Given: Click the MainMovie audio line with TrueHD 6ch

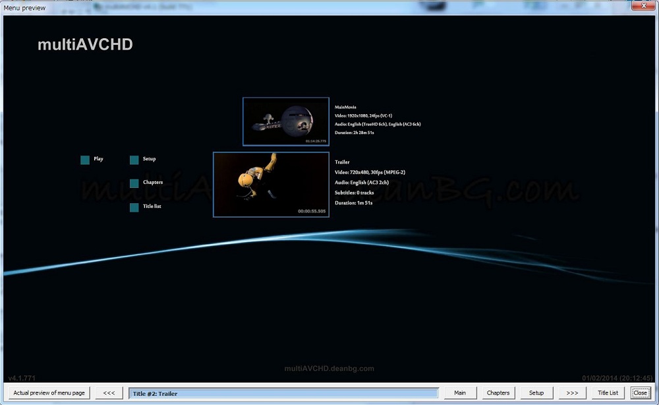Looking at the screenshot, I should [x=378, y=124].
